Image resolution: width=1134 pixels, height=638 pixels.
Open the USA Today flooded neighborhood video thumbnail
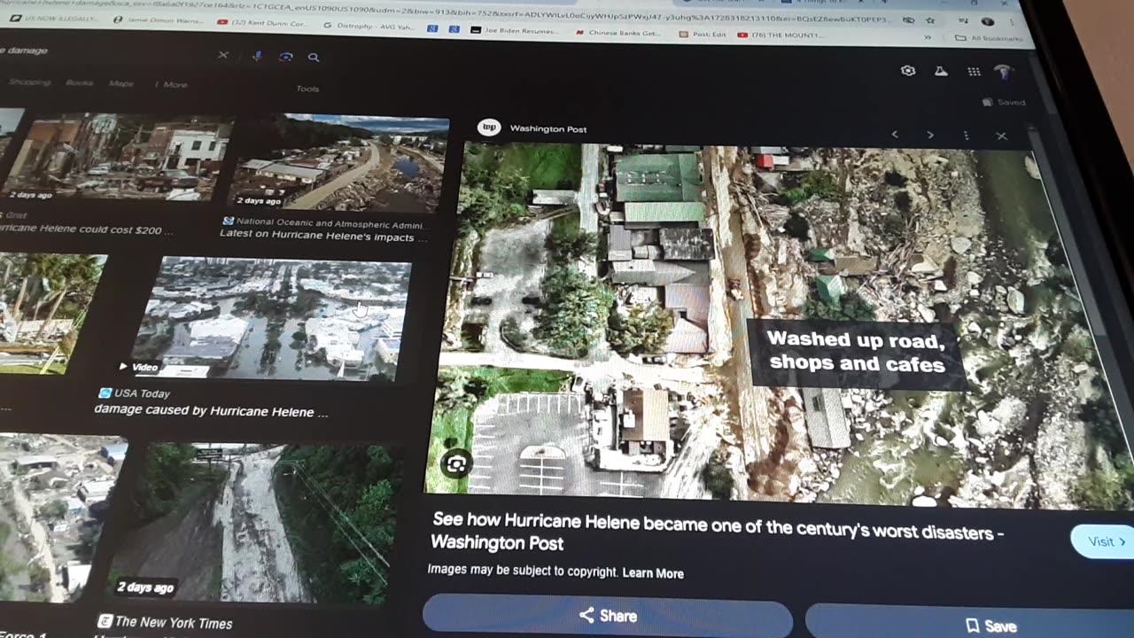[270, 318]
